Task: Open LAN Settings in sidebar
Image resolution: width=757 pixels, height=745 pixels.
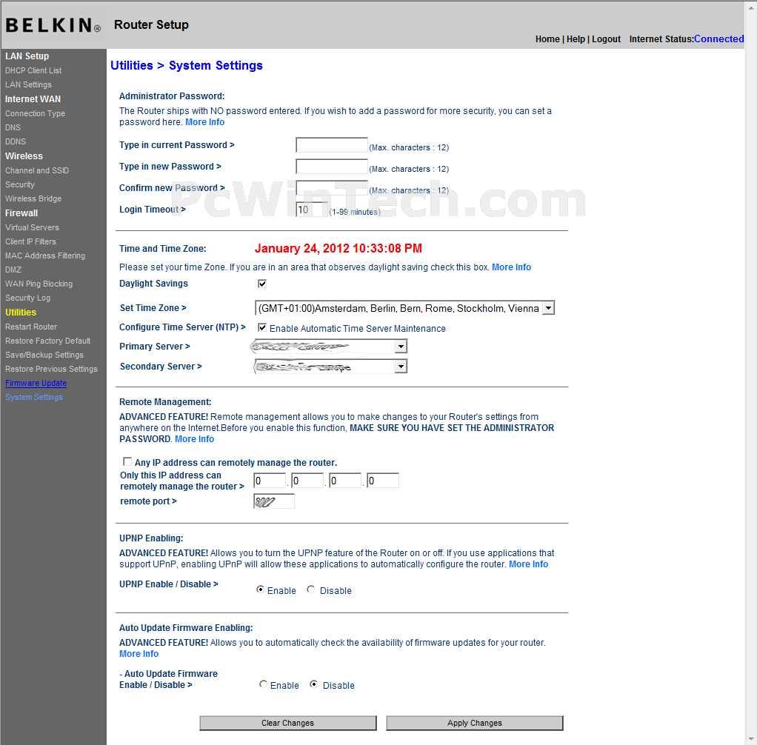Action: (28, 84)
